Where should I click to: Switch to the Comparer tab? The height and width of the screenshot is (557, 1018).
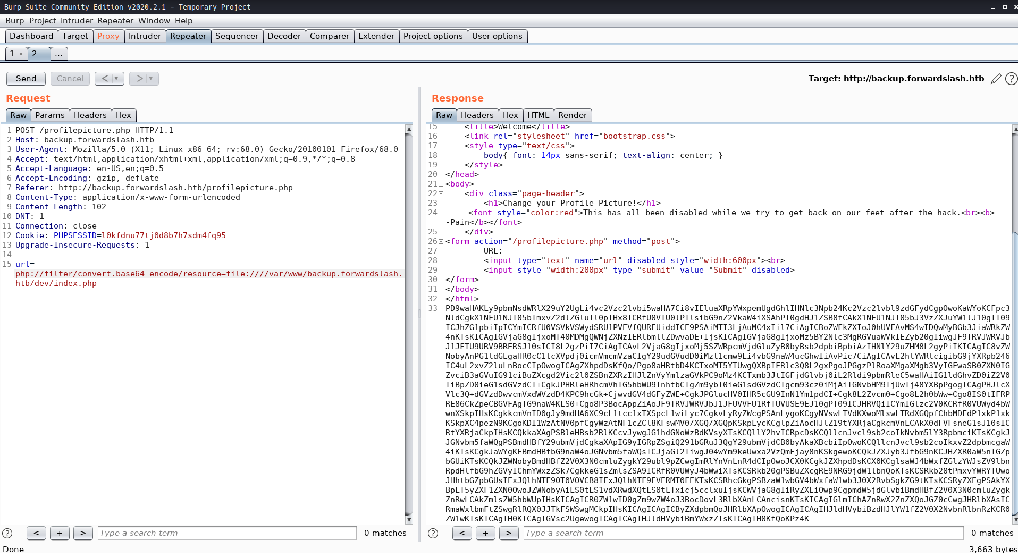tap(330, 36)
